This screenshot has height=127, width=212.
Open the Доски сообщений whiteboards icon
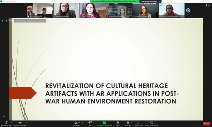(x=152, y=123)
